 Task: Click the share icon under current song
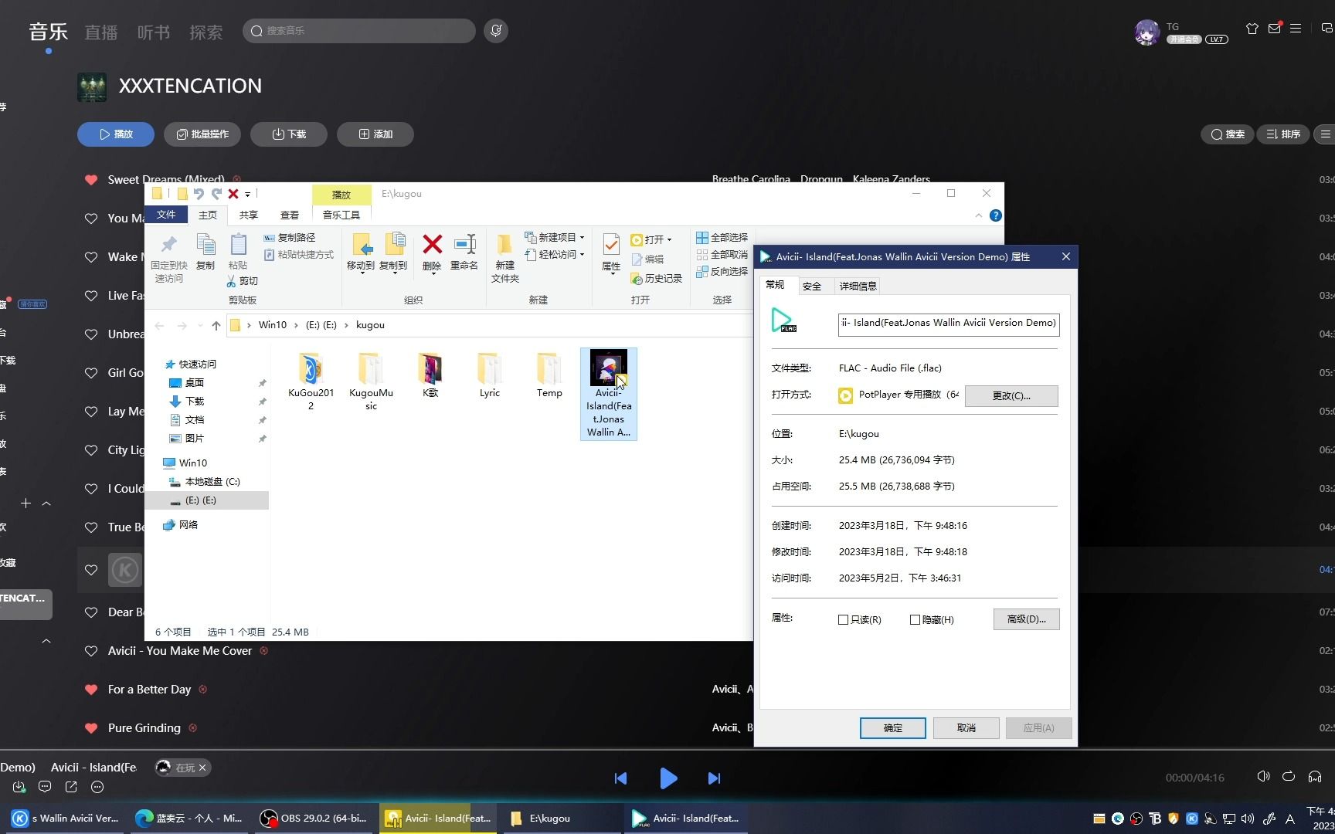tap(71, 787)
